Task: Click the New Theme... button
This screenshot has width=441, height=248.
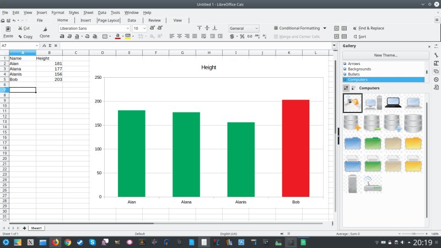Action: pyautogui.click(x=385, y=55)
